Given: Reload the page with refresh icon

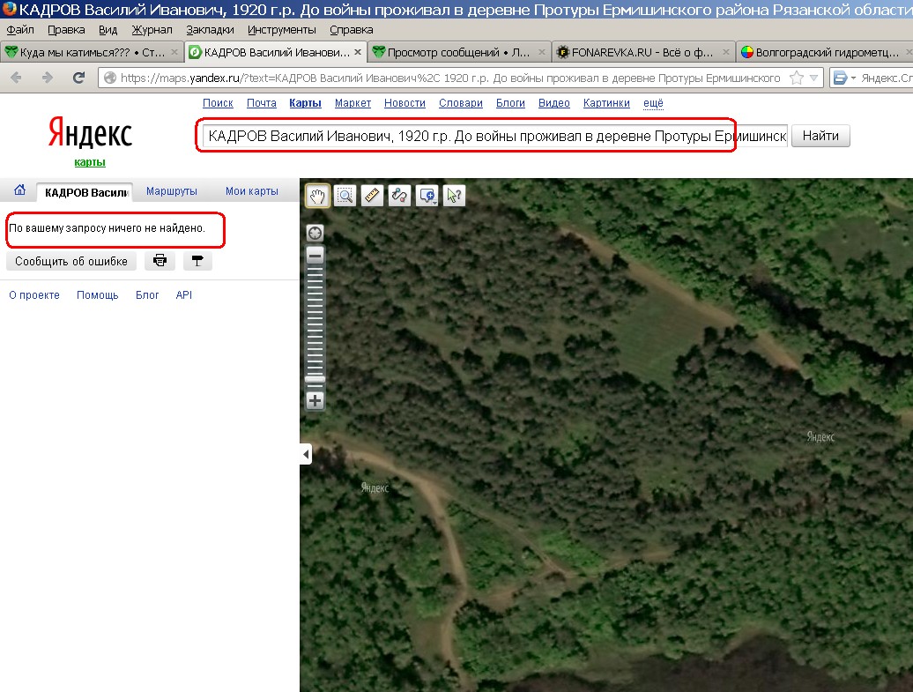Looking at the screenshot, I should (78, 78).
